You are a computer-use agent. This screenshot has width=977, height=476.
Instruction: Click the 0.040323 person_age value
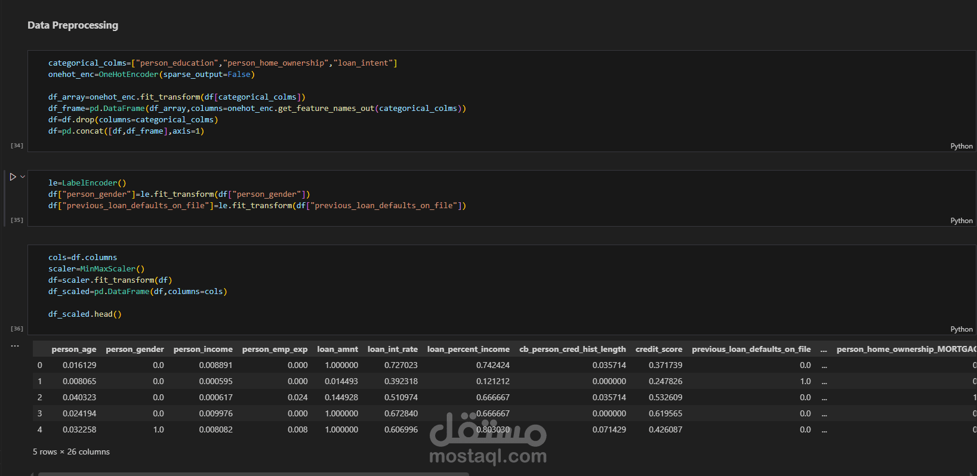[79, 397]
